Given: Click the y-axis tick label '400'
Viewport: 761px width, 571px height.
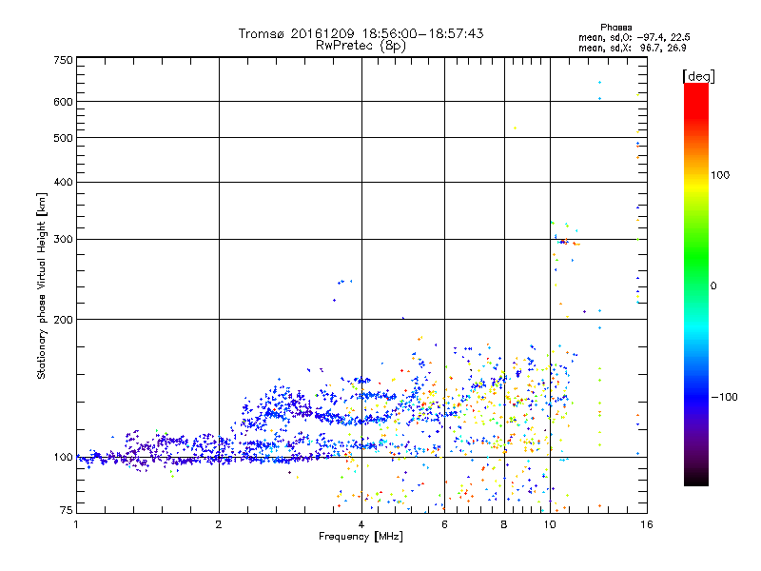Looking at the screenshot, I should pyautogui.click(x=64, y=182).
